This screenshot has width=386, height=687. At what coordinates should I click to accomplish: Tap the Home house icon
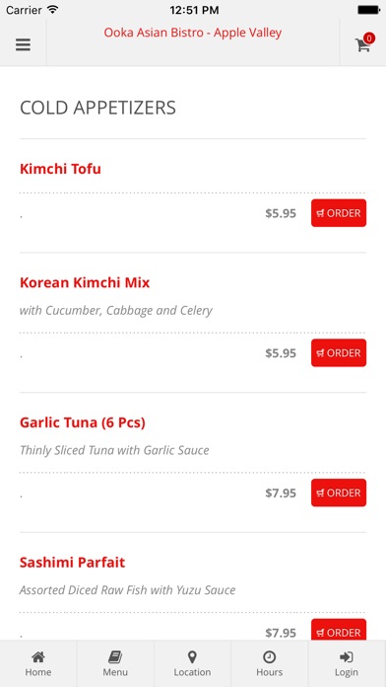(x=38, y=656)
